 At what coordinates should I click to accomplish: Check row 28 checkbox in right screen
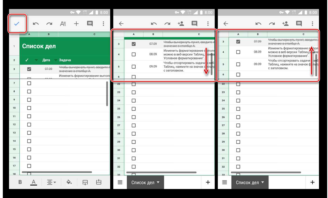[238, 134]
